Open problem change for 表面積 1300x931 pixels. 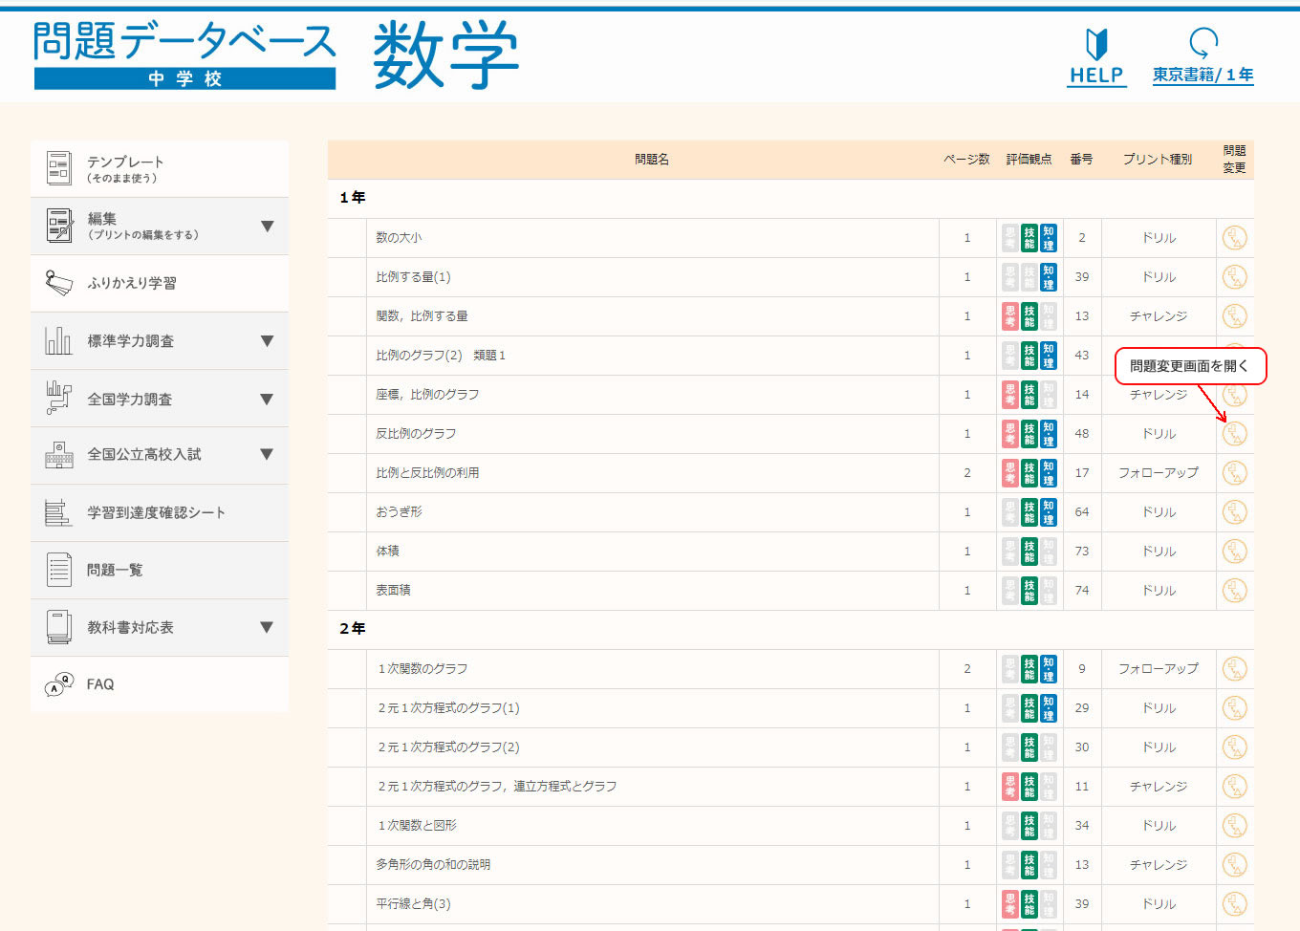pos(1235,591)
